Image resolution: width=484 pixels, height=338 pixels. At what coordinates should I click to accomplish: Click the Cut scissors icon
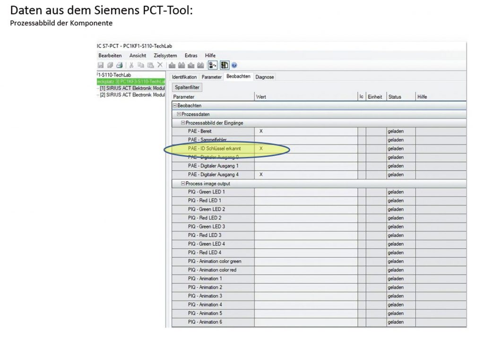tap(131, 65)
